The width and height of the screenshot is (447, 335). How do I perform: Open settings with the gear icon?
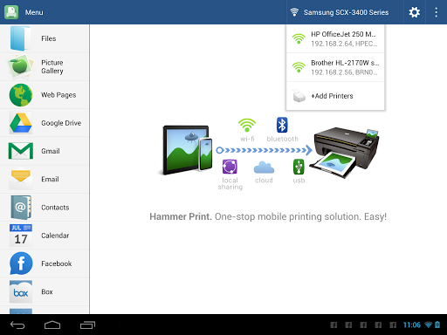pos(415,12)
